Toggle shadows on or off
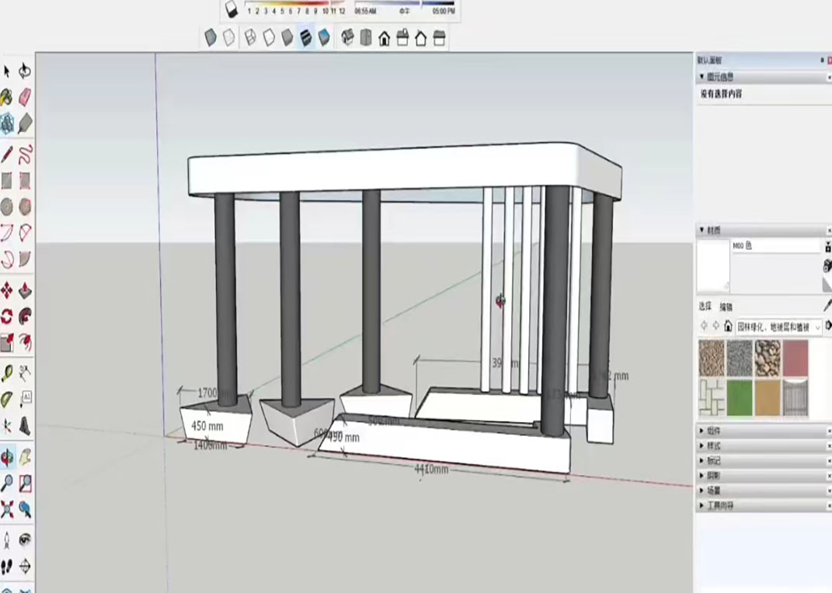 coord(231,10)
